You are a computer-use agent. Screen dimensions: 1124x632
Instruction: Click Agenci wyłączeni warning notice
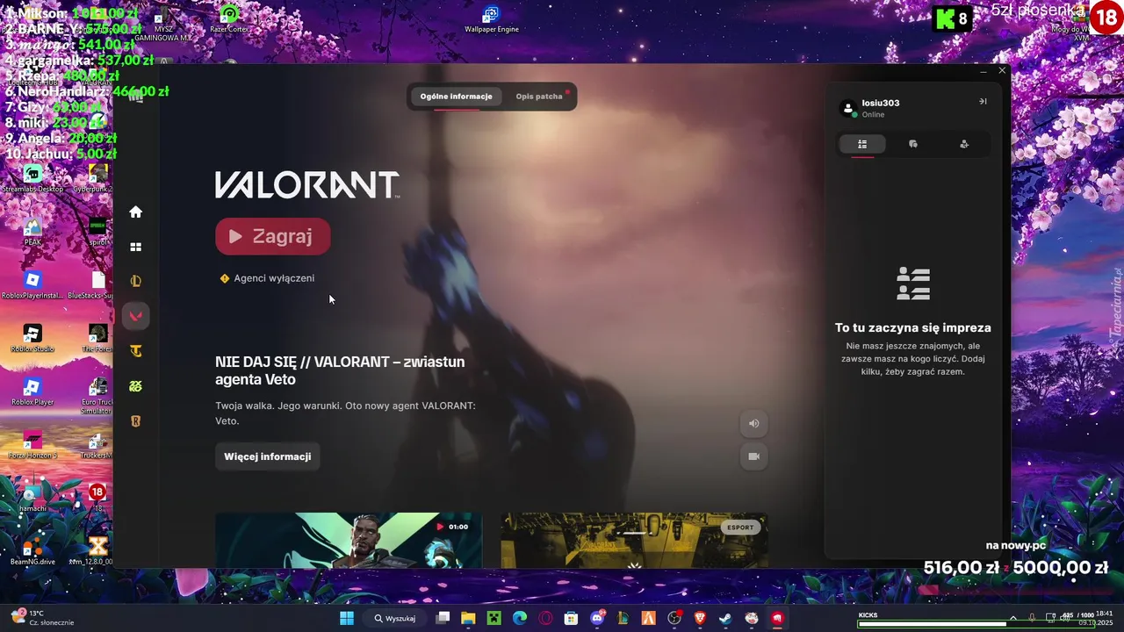[x=267, y=278]
